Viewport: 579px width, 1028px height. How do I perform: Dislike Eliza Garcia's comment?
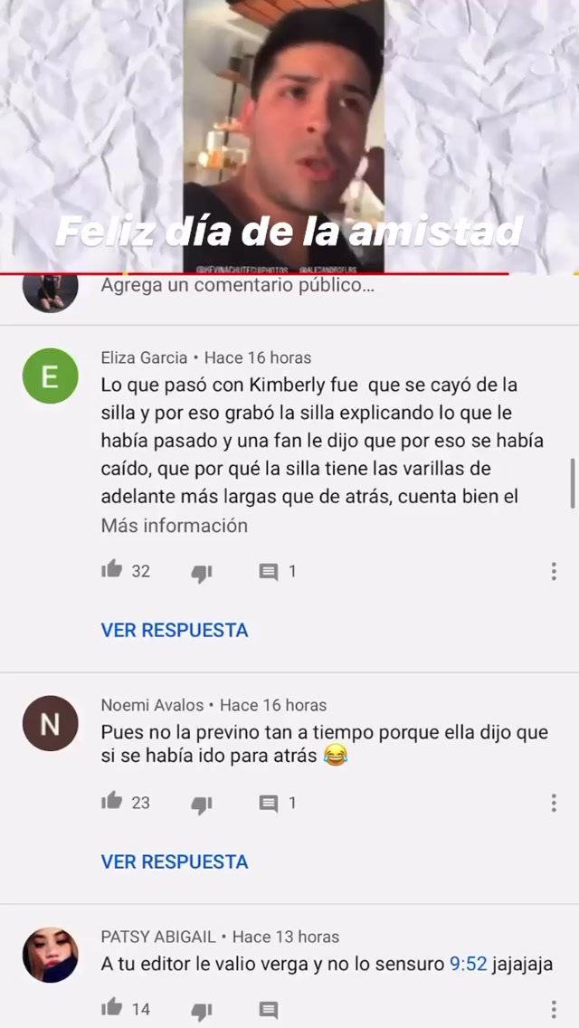point(202,574)
